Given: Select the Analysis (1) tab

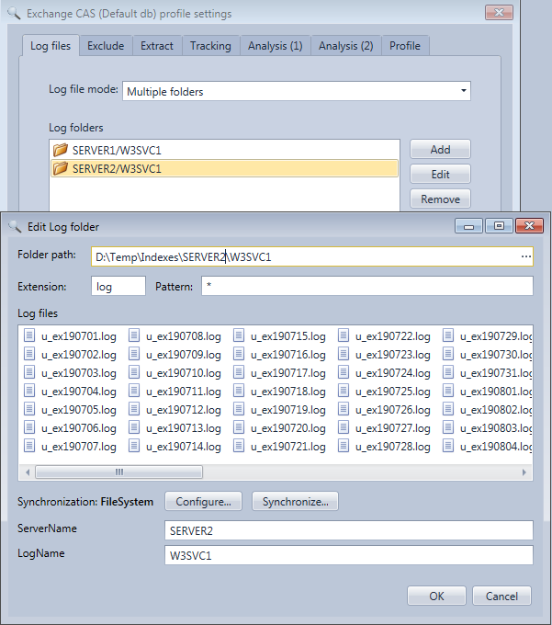Looking at the screenshot, I should 276,46.
